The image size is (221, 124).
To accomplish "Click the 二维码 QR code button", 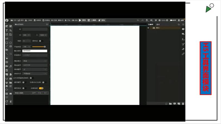I will [x=92, y=20].
